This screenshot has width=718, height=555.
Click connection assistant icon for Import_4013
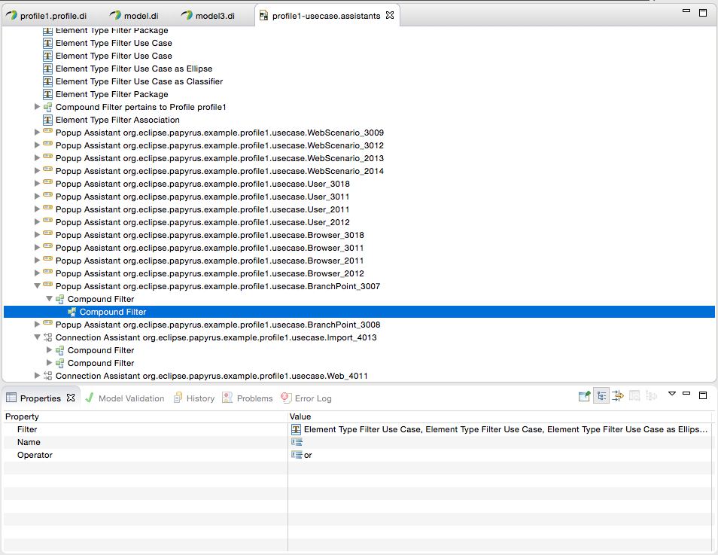(47, 337)
